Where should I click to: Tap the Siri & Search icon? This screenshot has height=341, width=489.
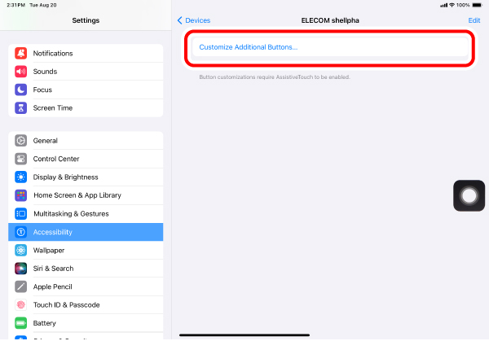click(x=21, y=268)
